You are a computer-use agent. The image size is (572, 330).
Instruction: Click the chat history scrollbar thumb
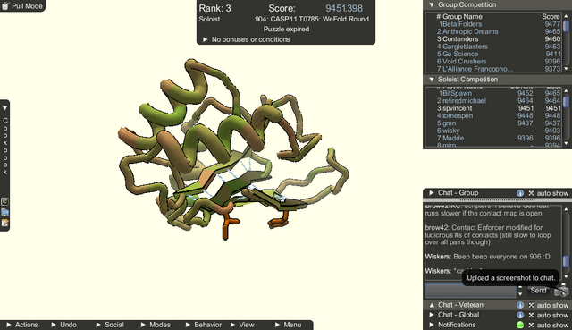pos(566,261)
